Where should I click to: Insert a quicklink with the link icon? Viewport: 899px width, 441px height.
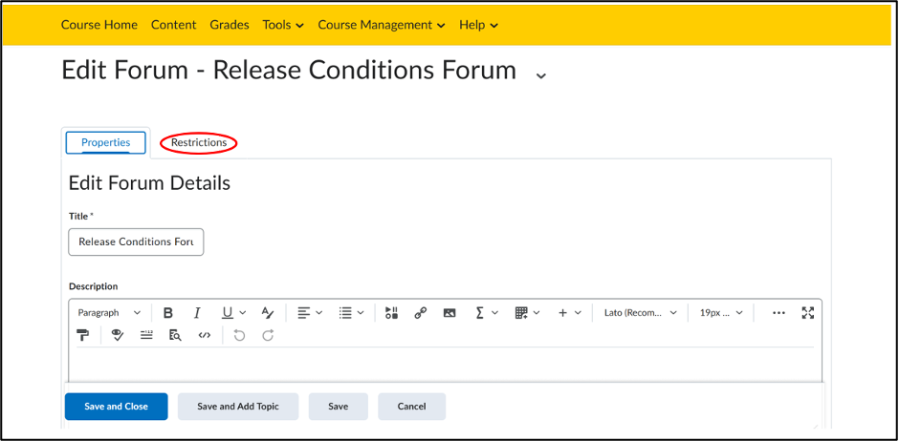click(x=420, y=313)
